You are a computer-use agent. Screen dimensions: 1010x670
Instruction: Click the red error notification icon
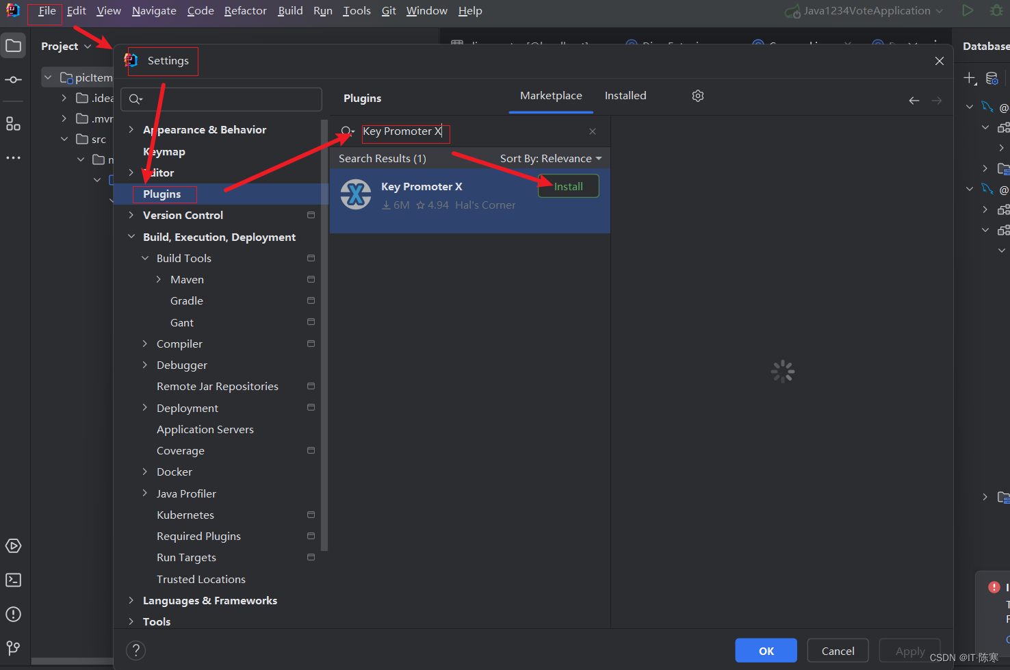click(994, 587)
